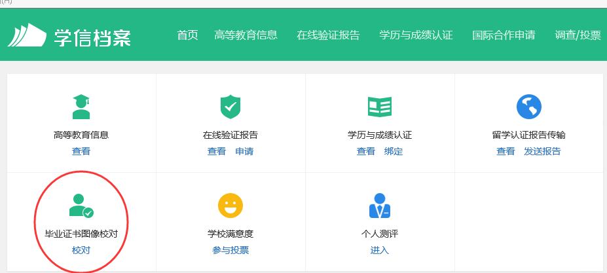This screenshot has width=607, height=273.
Task: Go to 学历与成绩认证 in top navigation
Action: (416, 35)
